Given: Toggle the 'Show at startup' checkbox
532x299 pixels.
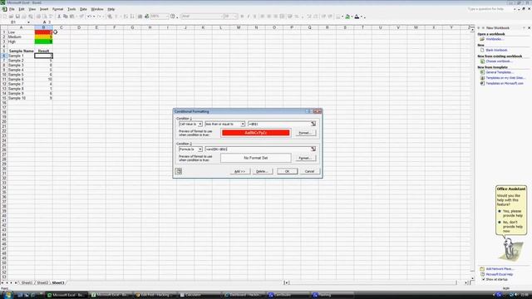Looking at the screenshot, I should click(x=483, y=279).
